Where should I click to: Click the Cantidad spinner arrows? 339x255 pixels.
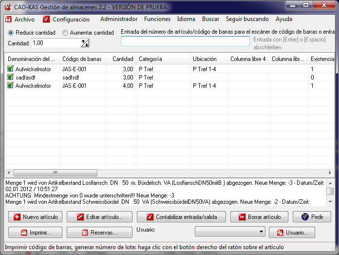[85, 43]
